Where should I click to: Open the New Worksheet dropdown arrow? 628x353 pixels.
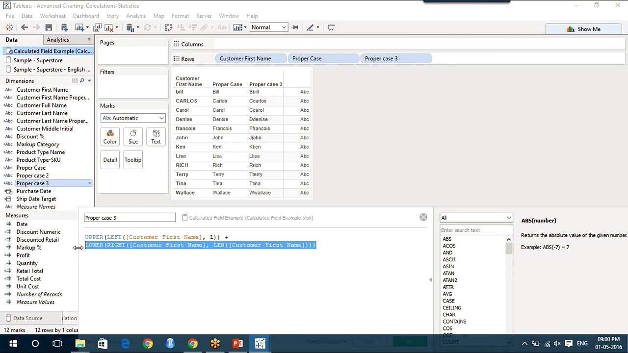[x=87, y=27]
